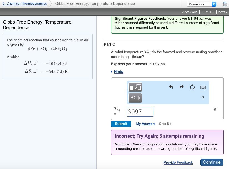Go to the next item with next »
Viewport: 229px width, 169px height.
pyautogui.click(x=223, y=12)
